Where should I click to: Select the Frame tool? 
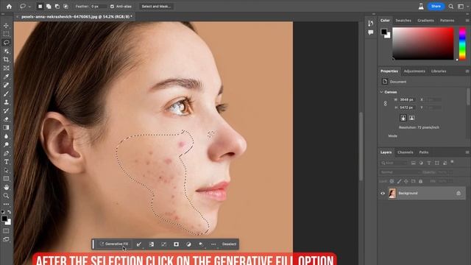(x=6, y=68)
